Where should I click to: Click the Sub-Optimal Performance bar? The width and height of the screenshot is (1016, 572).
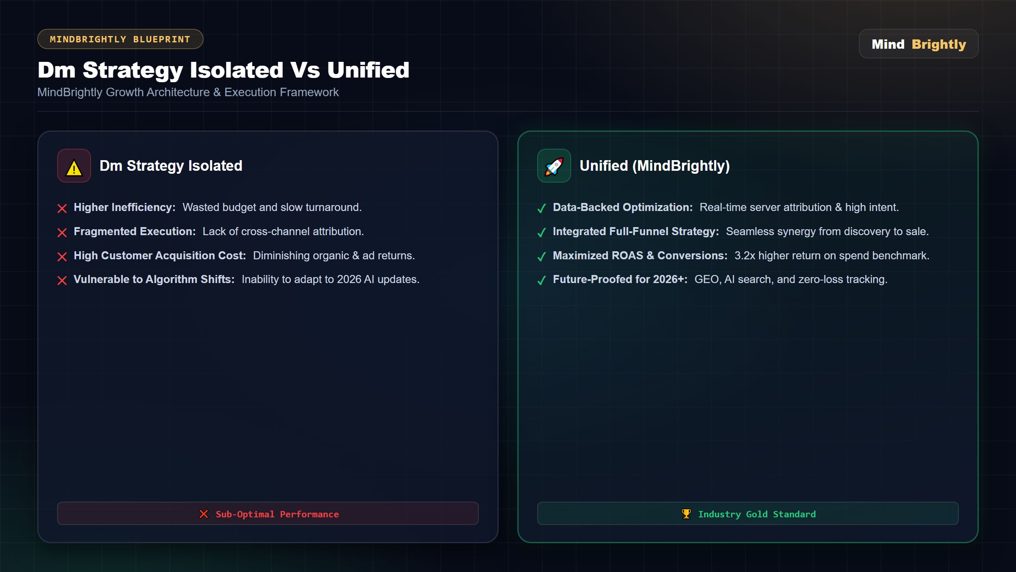point(268,514)
